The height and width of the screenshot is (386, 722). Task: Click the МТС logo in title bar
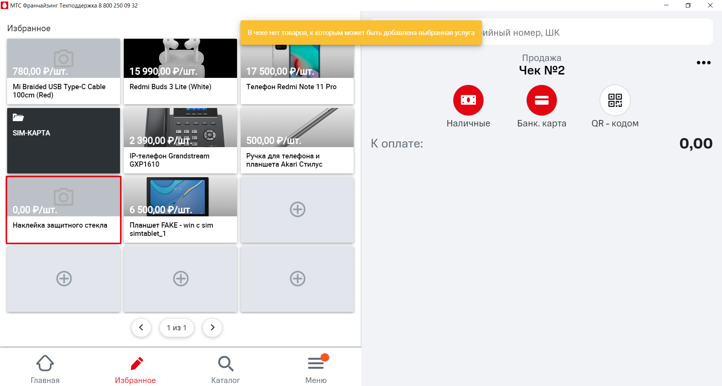coord(5,5)
